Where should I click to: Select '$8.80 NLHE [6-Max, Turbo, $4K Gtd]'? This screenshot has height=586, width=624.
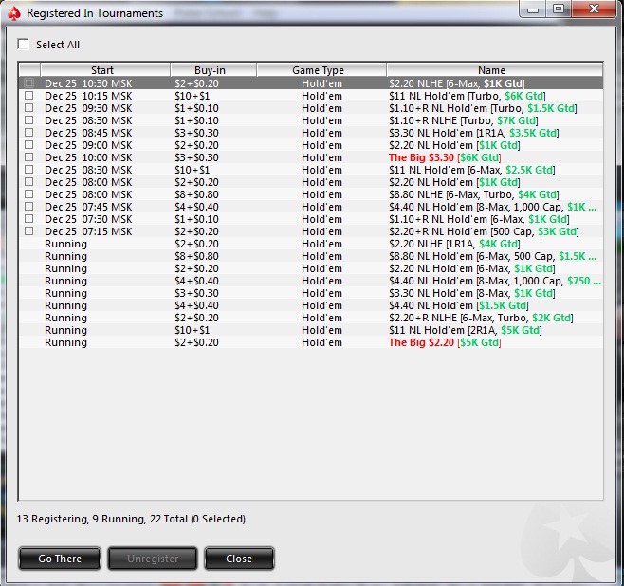click(x=474, y=194)
